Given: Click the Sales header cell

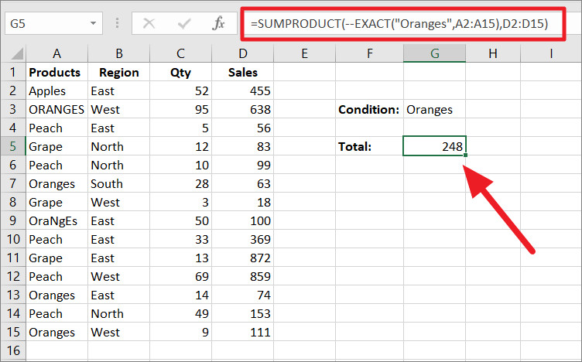Looking at the screenshot, I should click(x=243, y=72).
